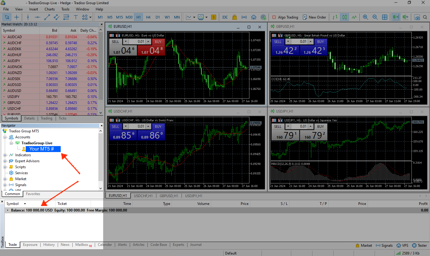The width and height of the screenshot is (430, 256).
Task: Take a chart screenshot
Action: coord(417,17)
